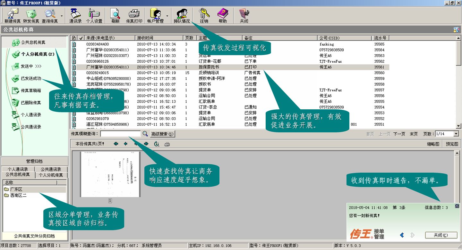Click inside the 传真模糊查询 search field
Screen dimensions: 462x250
tap(120, 134)
